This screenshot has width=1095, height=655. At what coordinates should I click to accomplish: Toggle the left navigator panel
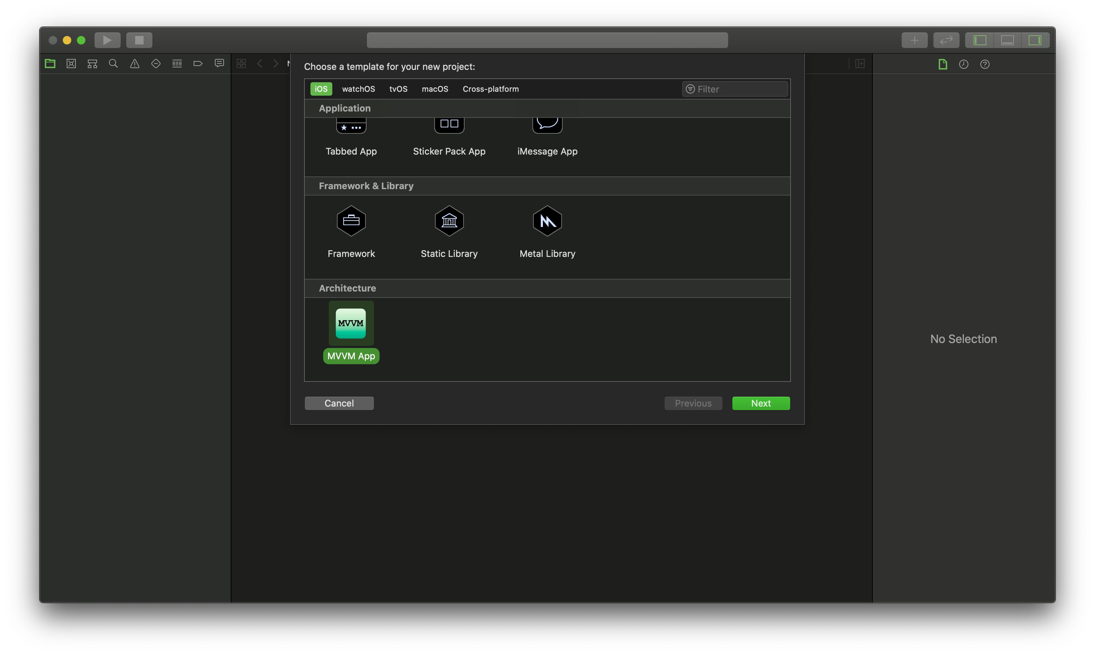coord(980,40)
